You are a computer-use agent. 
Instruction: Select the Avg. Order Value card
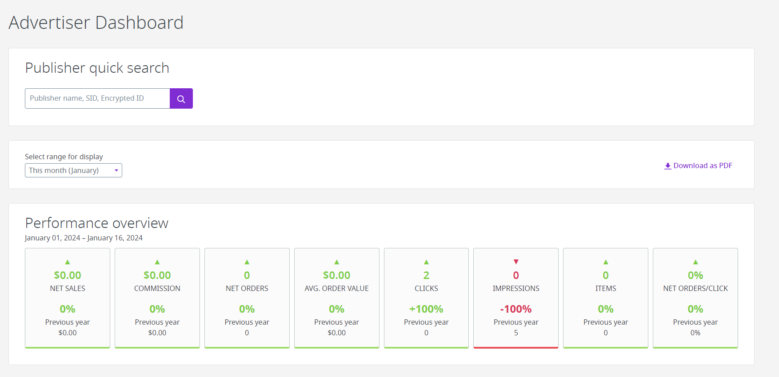[336, 298]
